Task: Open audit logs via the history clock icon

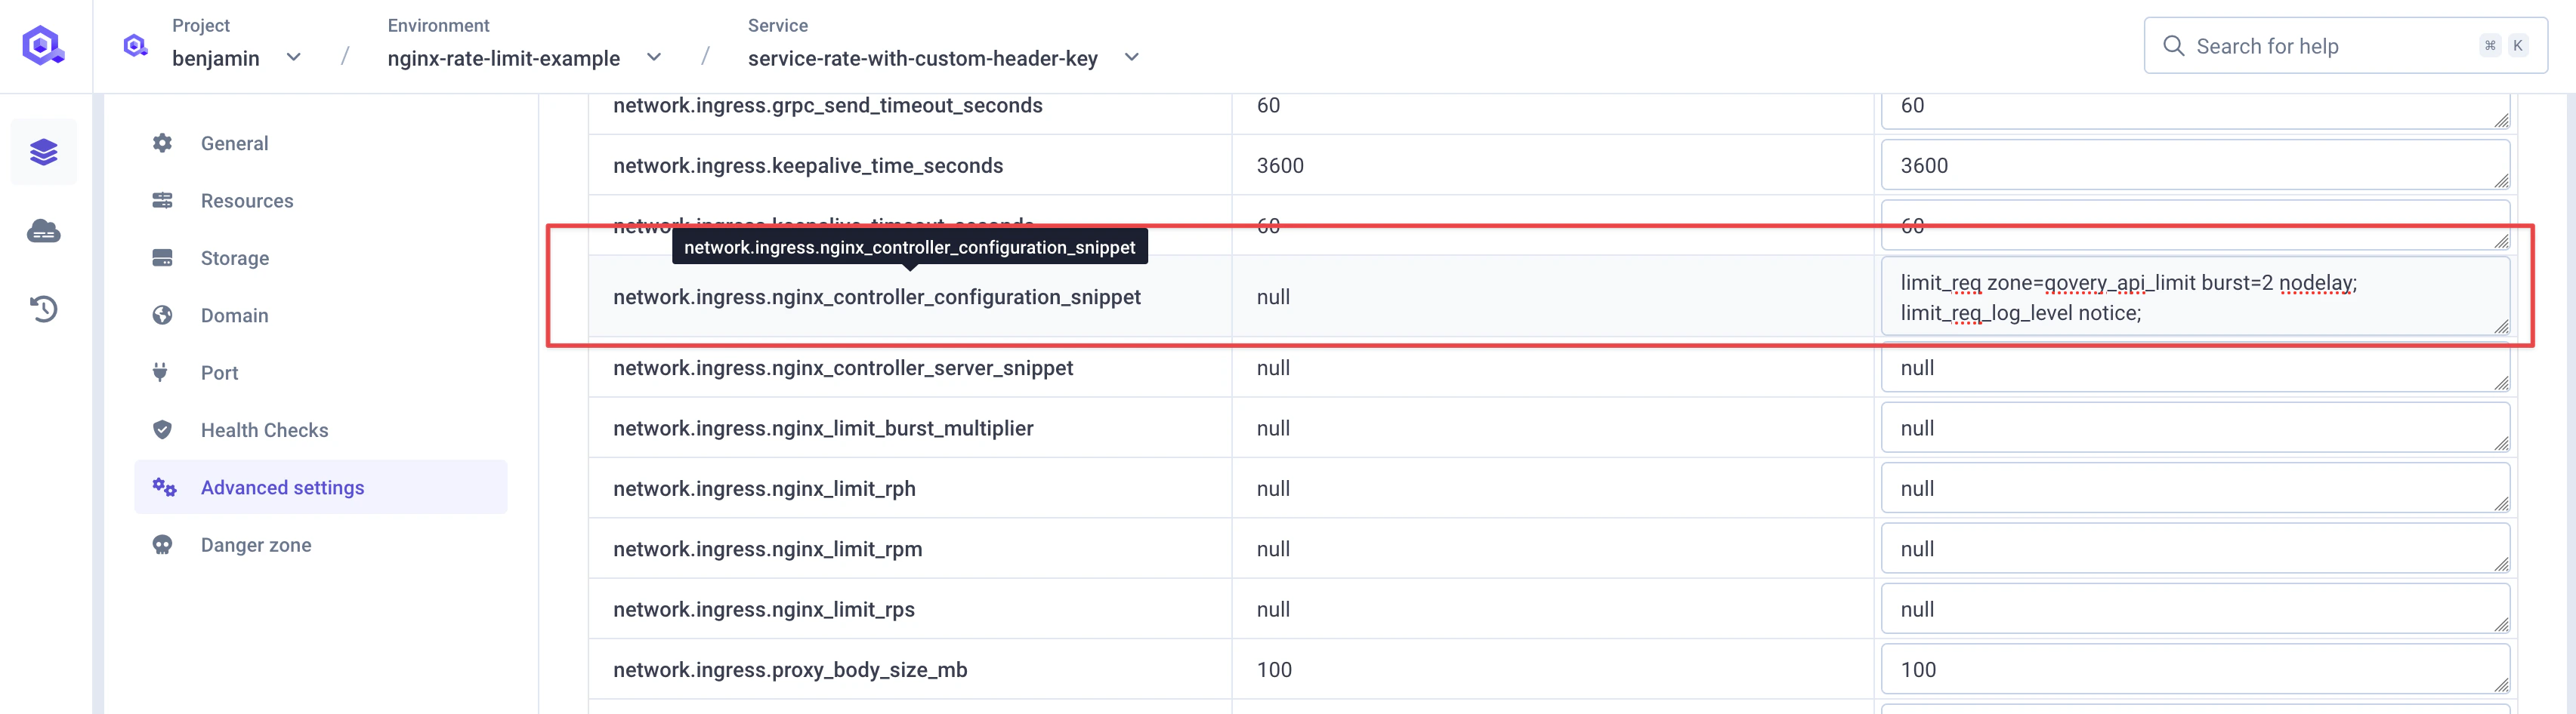Action: coord(44,309)
